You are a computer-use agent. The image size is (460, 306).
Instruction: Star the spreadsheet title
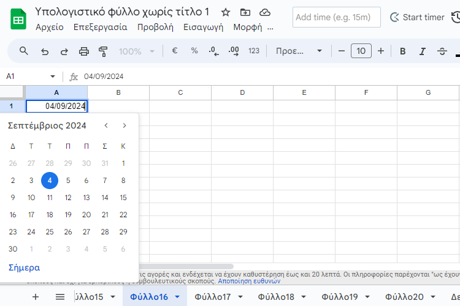(225, 12)
